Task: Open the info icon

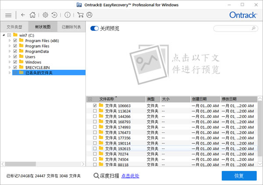Action: (67, 15)
